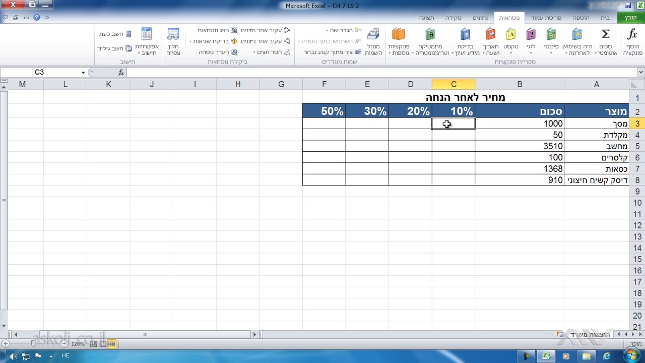Open Customize Quick Access Toolbar dropdown
This screenshot has width=645, height=363.
[x=588, y=6]
